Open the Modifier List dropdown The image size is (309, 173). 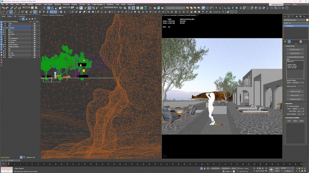coord(296,23)
